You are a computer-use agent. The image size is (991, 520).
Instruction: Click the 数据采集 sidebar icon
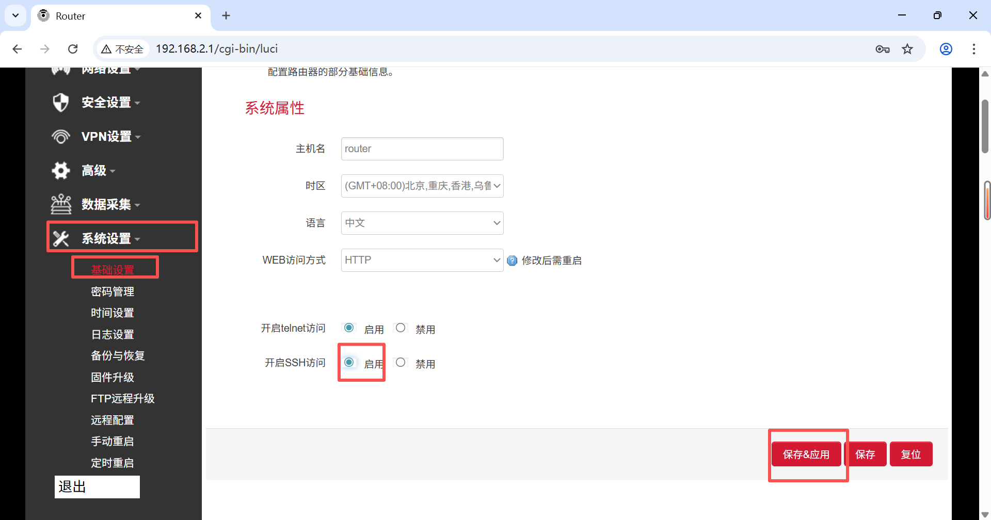coord(61,204)
